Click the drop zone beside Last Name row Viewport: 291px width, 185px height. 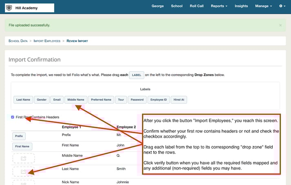pos(24,172)
